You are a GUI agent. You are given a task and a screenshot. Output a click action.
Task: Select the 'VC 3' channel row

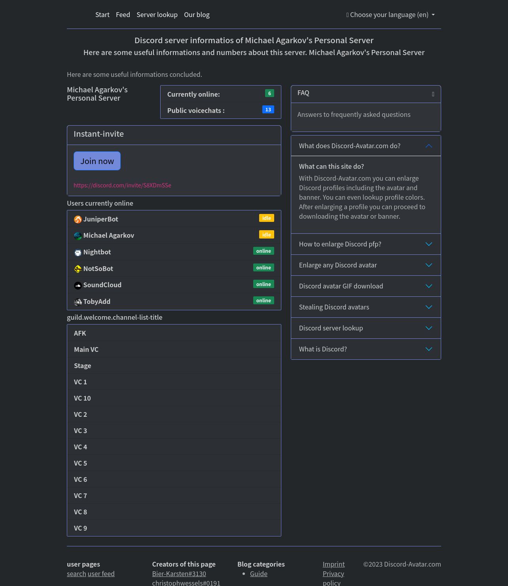click(x=174, y=431)
